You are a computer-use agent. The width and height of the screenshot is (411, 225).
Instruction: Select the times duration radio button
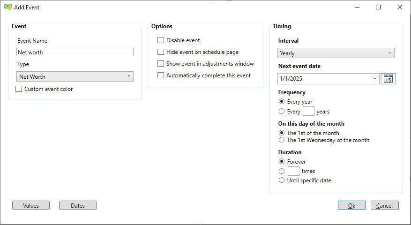tap(282, 171)
